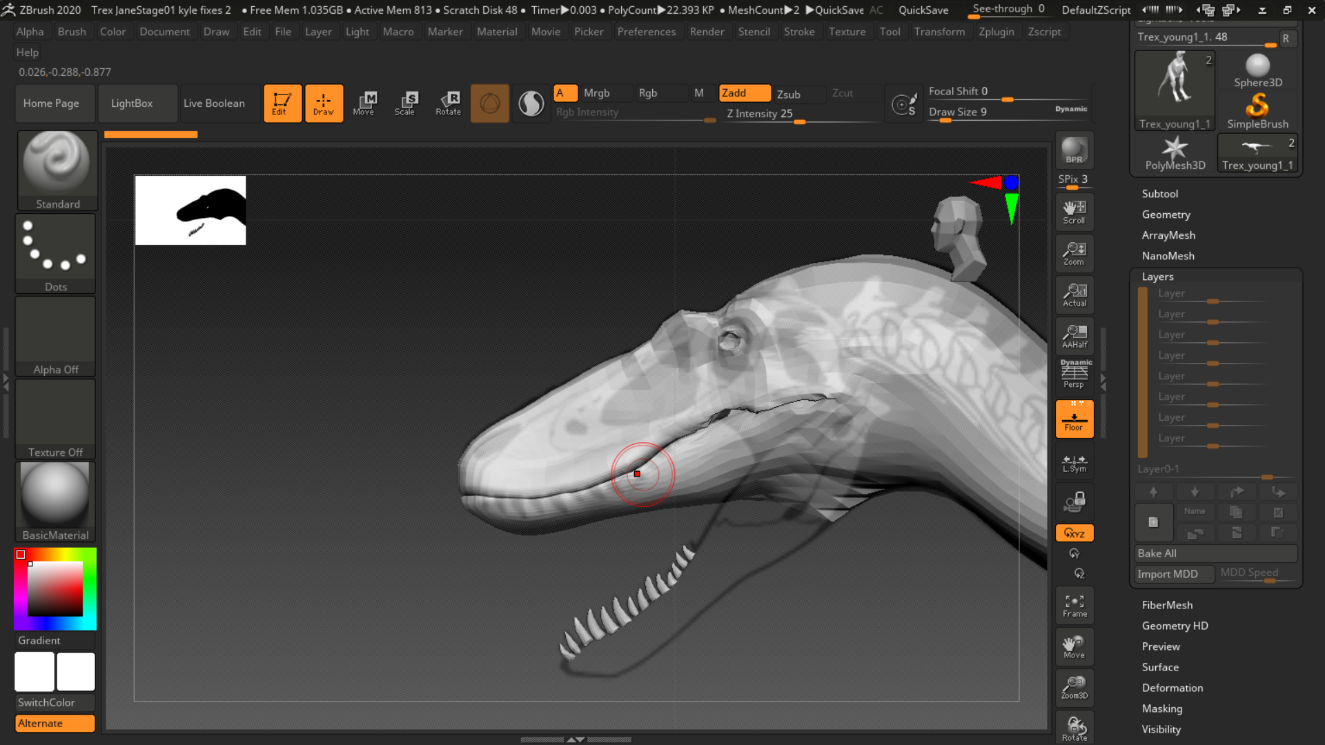
Task: Select the Move transform tool
Action: click(364, 103)
